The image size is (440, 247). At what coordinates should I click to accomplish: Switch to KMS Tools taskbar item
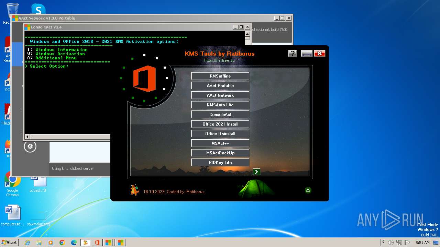[85, 243]
